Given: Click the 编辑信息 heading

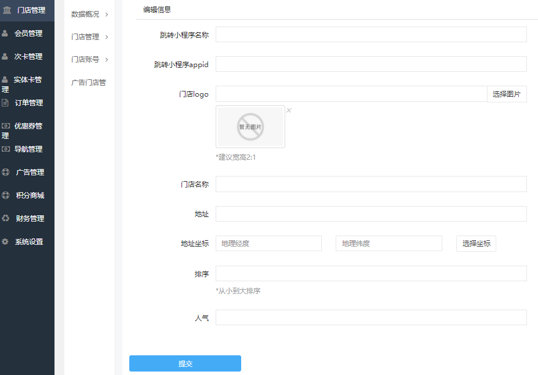Looking at the screenshot, I should click(157, 10).
